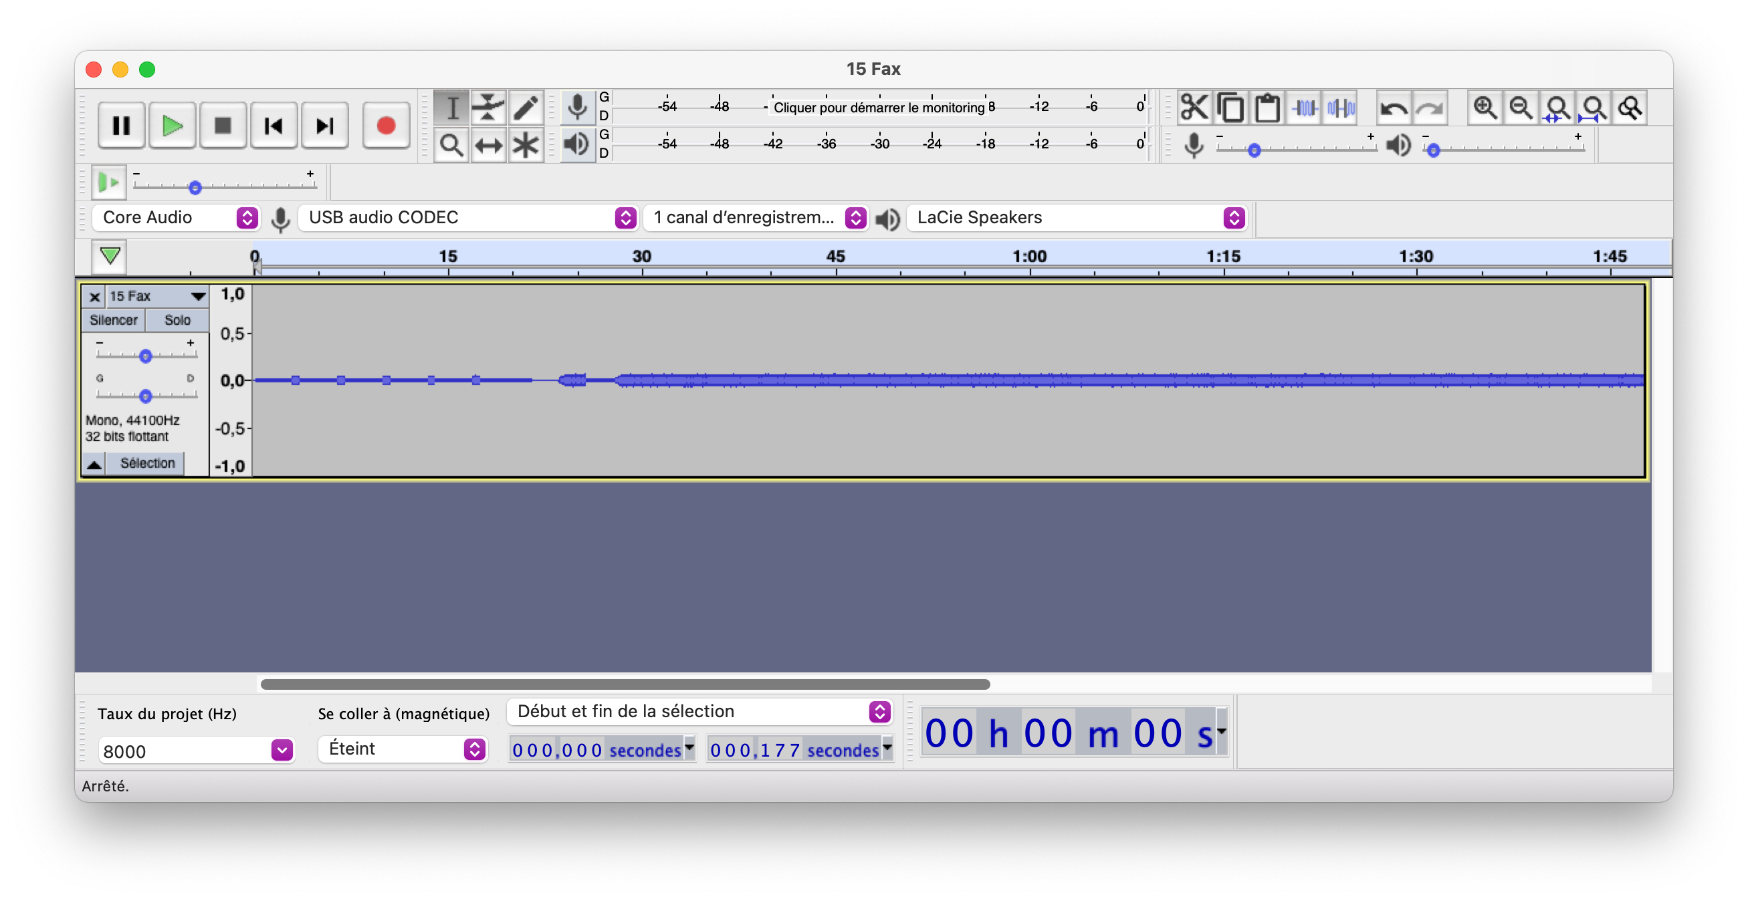The height and width of the screenshot is (901, 1748).
Task: Click Silence audio selection icon
Action: [x=1340, y=107]
